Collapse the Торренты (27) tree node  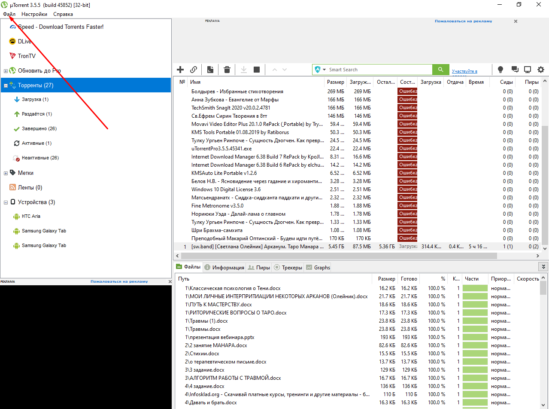click(x=6, y=85)
